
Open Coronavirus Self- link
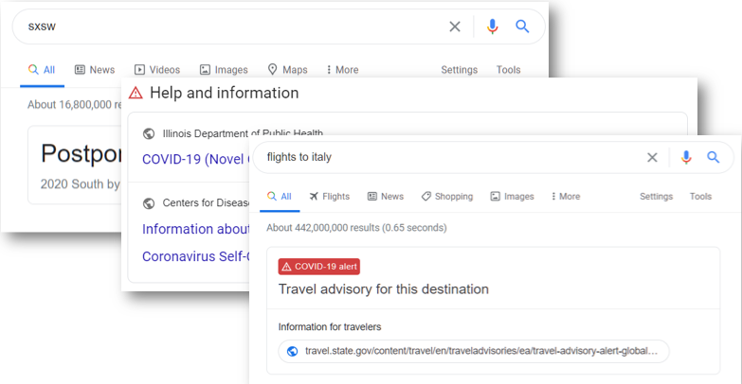pos(195,256)
